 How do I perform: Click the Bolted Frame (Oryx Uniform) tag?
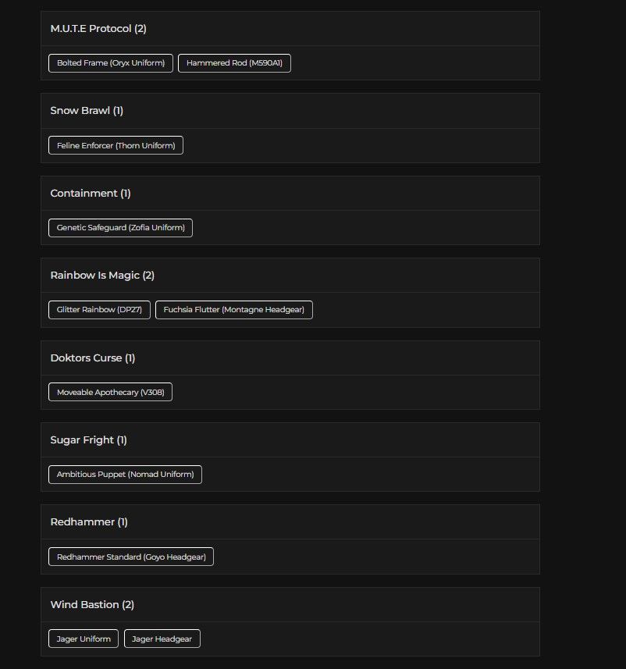(111, 63)
